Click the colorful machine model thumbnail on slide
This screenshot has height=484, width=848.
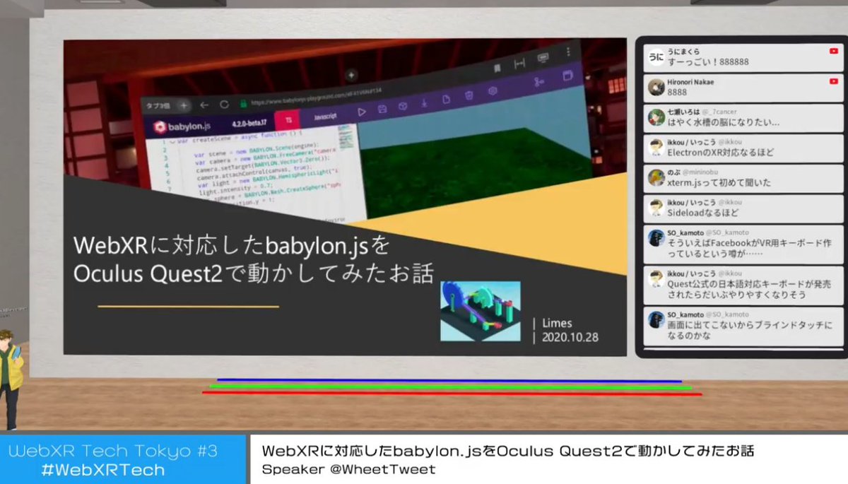point(481,311)
